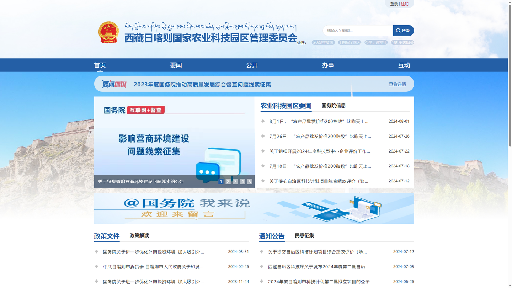The height and width of the screenshot is (288, 512).
Task: Open the 首页 navigation menu item
Action: (100, 65)
